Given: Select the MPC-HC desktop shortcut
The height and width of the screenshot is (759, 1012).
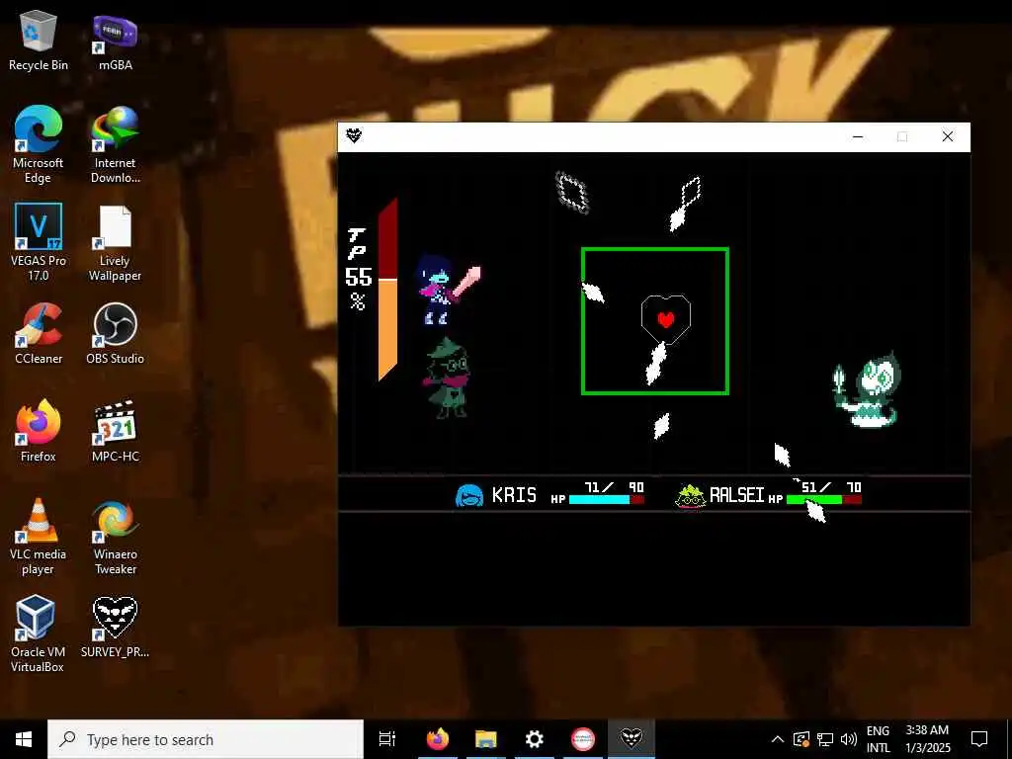Looking at the screenshot, I should coord(115,431).
